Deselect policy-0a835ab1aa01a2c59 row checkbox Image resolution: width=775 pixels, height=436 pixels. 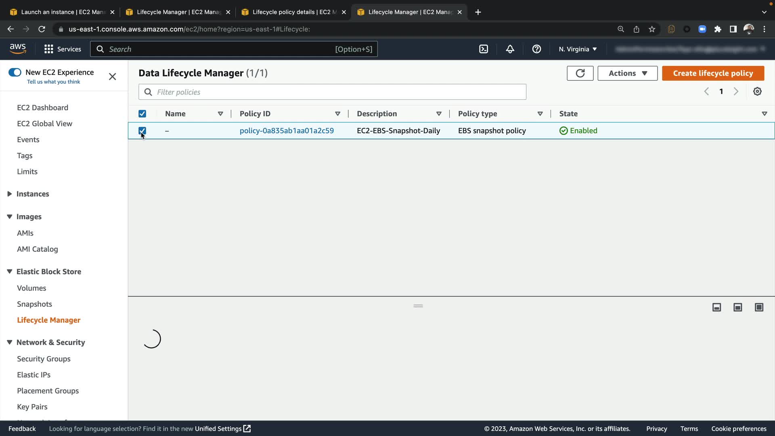(x=142, y=131)
